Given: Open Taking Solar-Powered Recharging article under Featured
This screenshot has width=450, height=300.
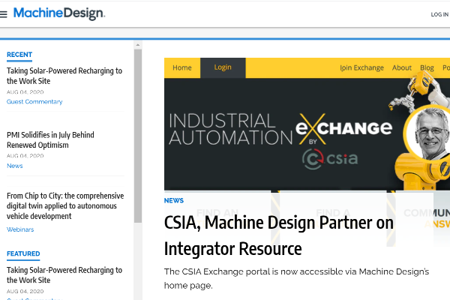Looking at the screenshot, I should click(64, 275).
